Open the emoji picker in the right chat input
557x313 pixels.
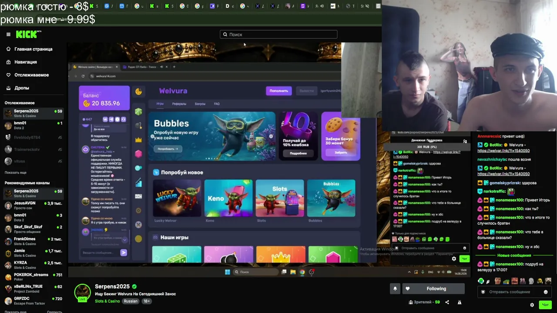[x=546, y=292]
